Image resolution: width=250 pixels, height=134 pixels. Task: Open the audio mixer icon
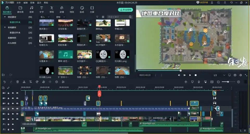(205, 82)
